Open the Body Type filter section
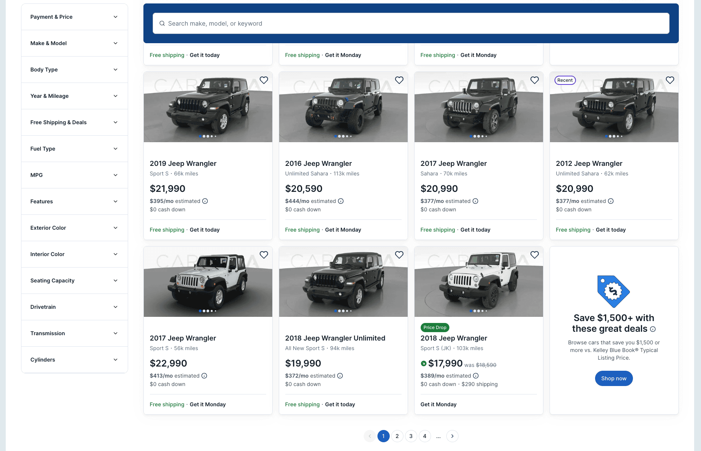This screenshot has width=701, height=451. pos(75,70)
